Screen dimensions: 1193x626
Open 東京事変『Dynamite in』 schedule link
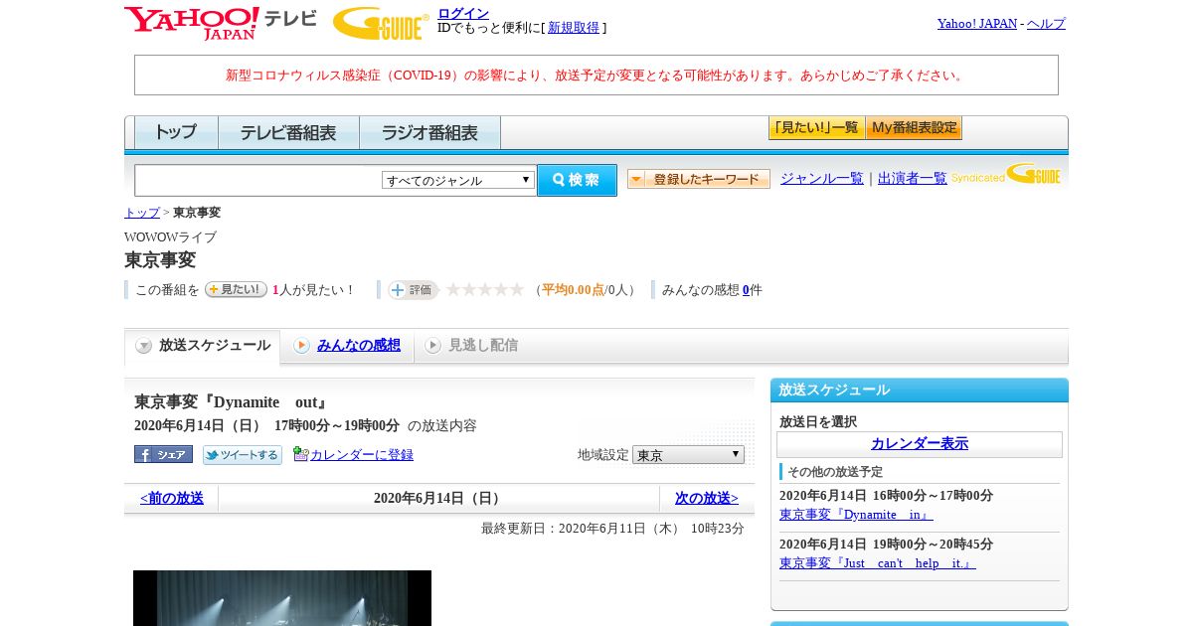(856, 514)
